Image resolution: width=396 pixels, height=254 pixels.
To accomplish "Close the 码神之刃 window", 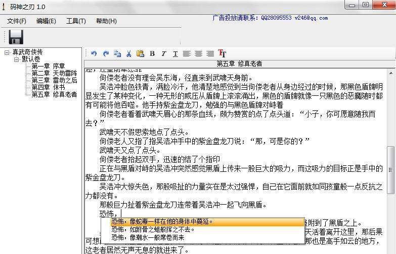I will pyautogui.click(x=384, y=5).
